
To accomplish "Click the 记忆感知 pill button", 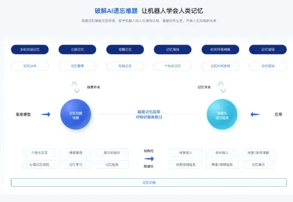I will (173, 49).
